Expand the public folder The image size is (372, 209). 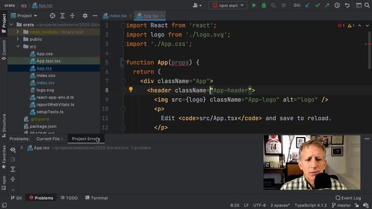click(x=17, y=39)
